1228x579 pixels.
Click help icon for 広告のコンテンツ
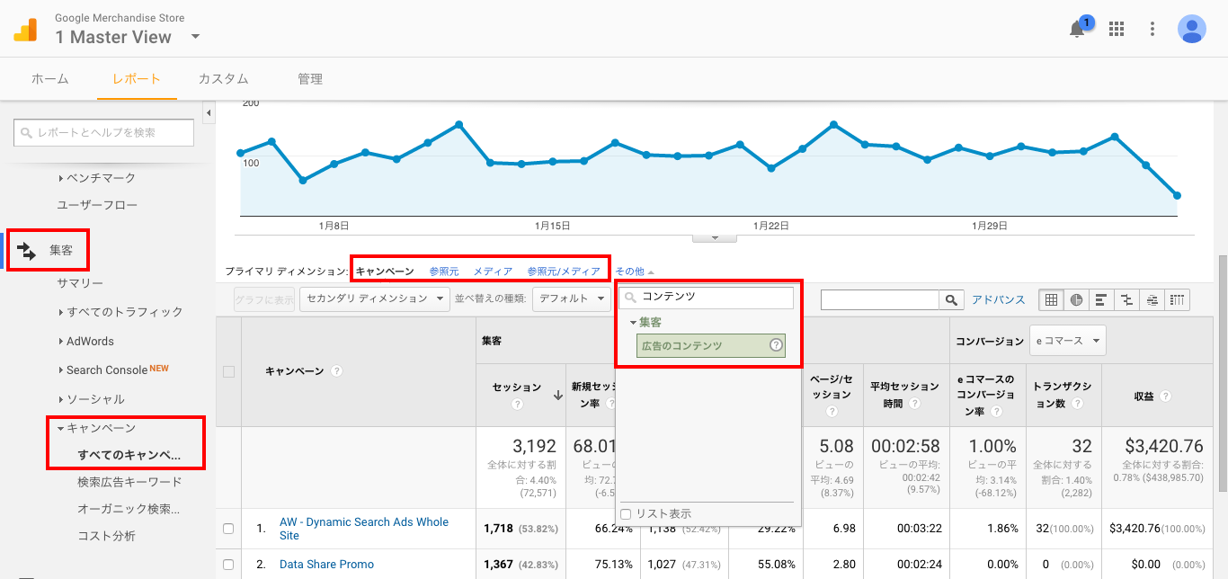click(x=776, y=345)
